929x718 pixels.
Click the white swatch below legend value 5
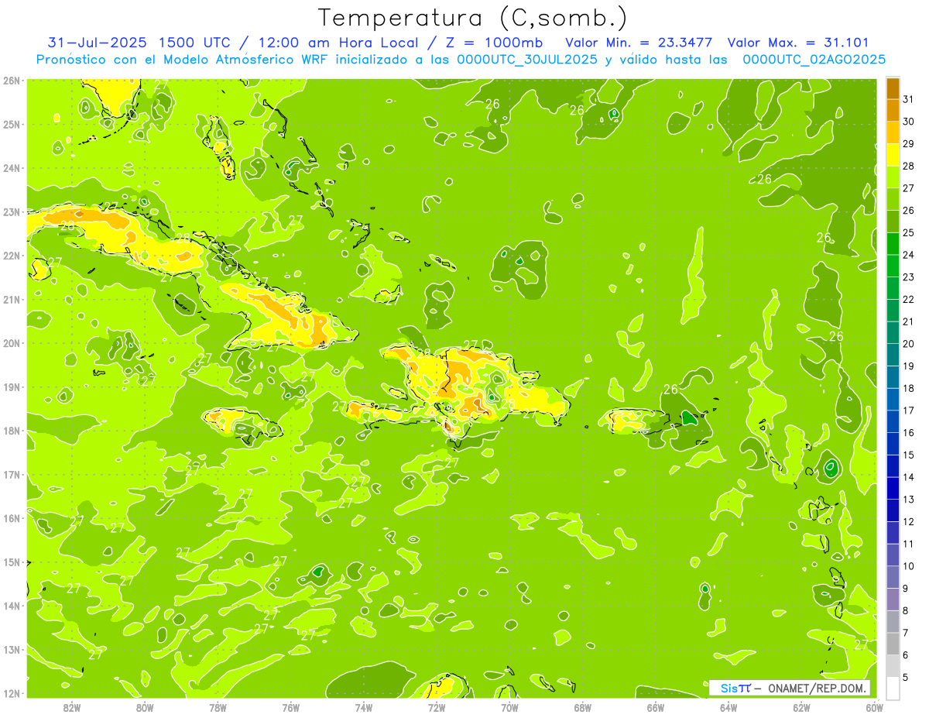pos(893,689)
